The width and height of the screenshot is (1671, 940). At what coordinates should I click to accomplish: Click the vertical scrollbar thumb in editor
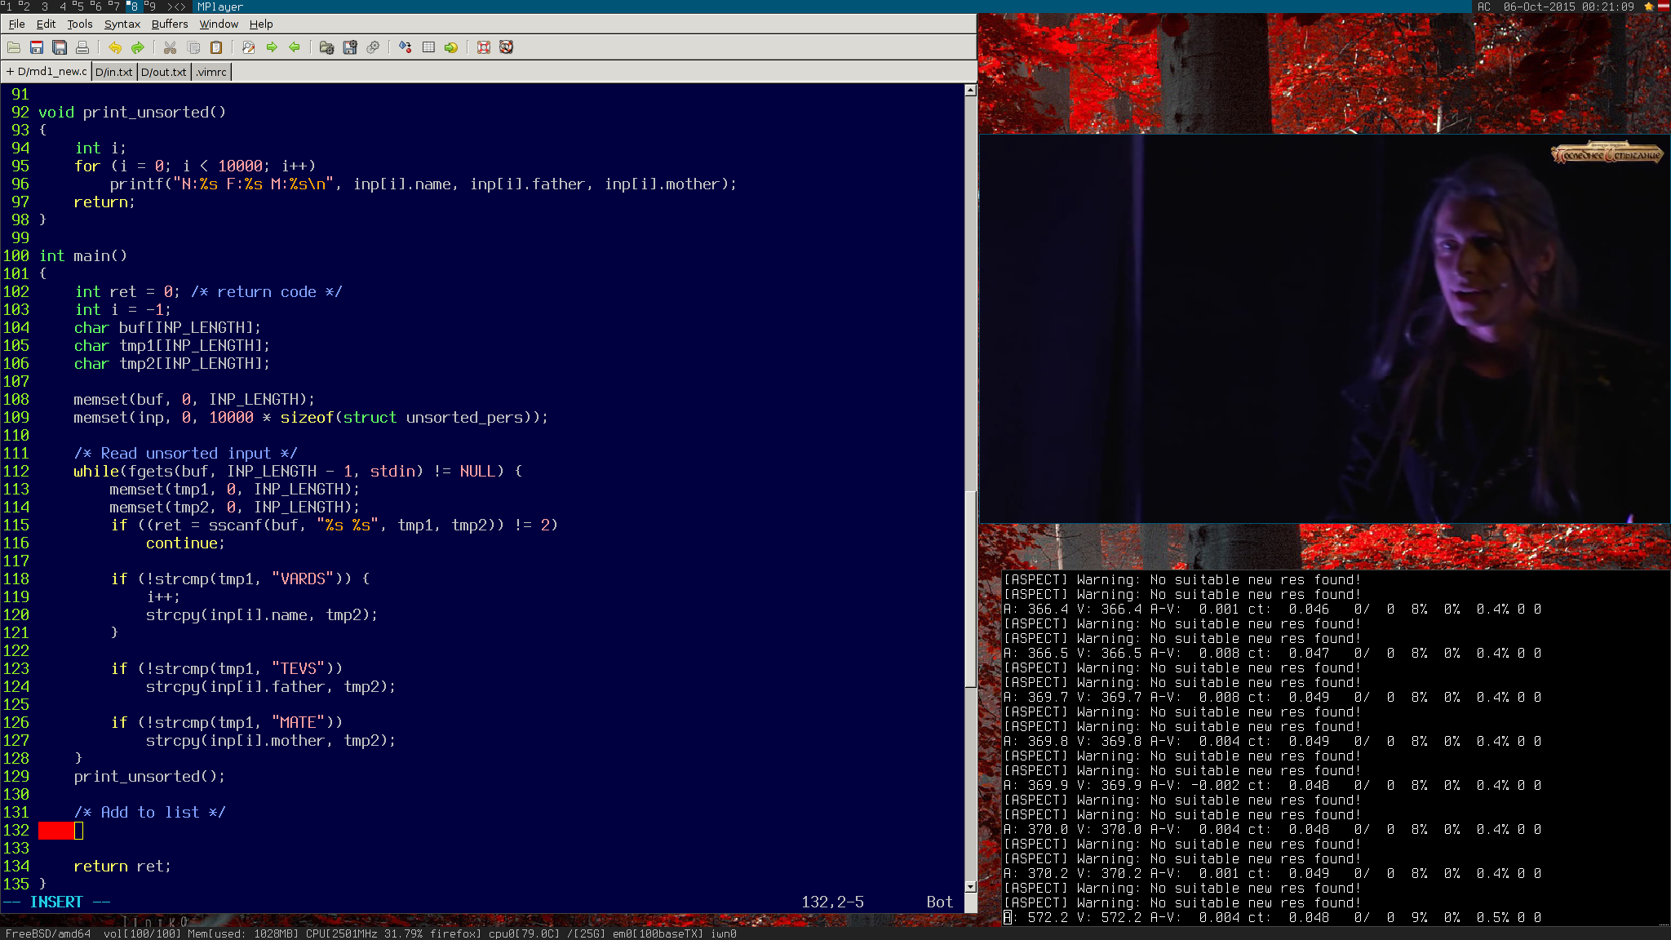click(970, 587)
